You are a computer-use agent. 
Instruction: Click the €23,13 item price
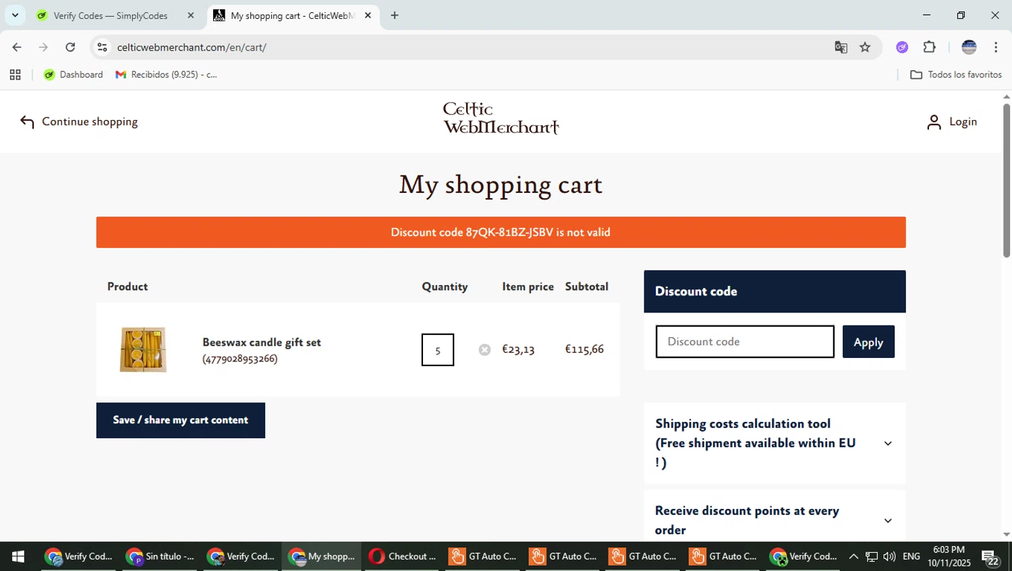point(518,349)
